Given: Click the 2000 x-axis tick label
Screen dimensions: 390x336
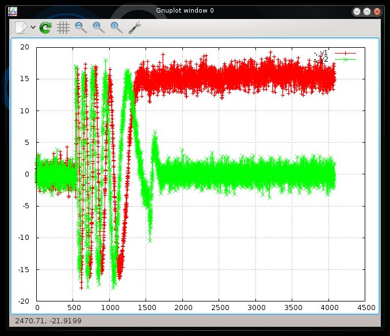Looking at the screenshot, I should [x=182, y=307].
